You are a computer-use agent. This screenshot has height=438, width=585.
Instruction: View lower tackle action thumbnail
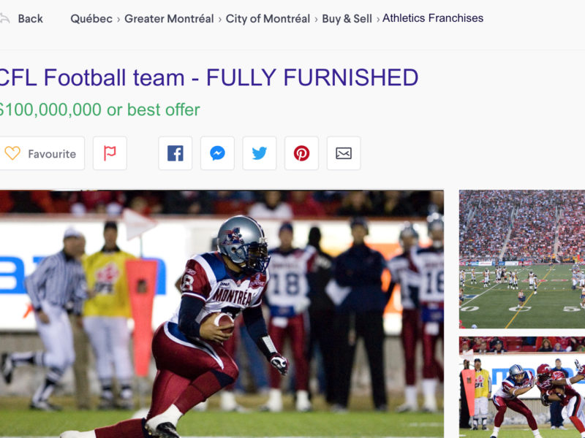pos(522,388)
